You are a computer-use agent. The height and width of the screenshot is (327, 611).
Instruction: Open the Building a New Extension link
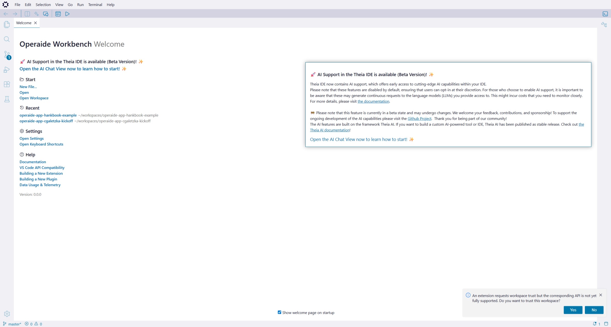tap(41, 173)
